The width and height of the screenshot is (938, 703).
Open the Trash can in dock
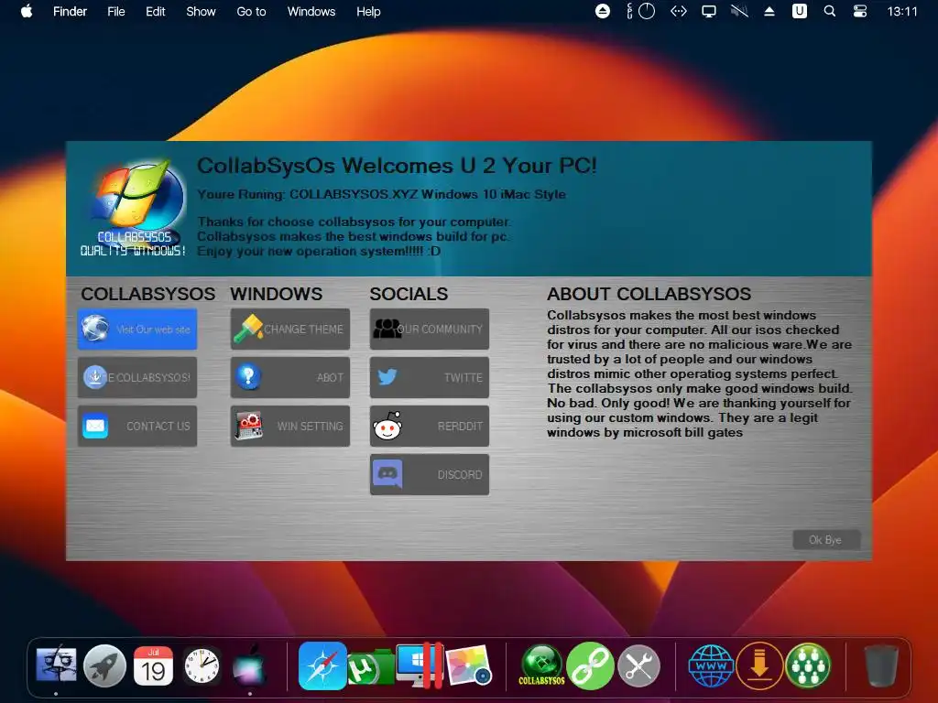point(881,665)
